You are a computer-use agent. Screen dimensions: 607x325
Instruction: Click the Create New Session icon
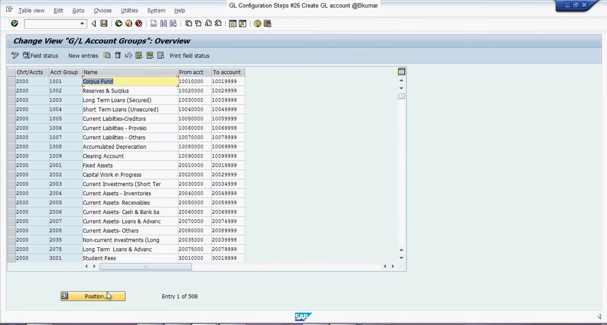click(233, 24)
